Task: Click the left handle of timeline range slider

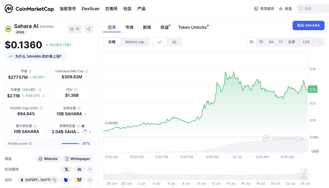Action: click(x=300, y=174)
